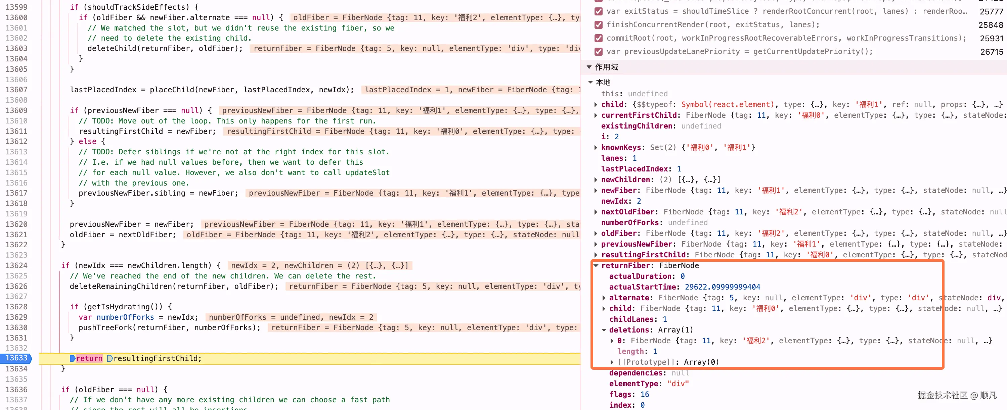Expand the [[Prototype]] Array(0) entry
The height and width of the screenshot is (410, 1007).
612,362
